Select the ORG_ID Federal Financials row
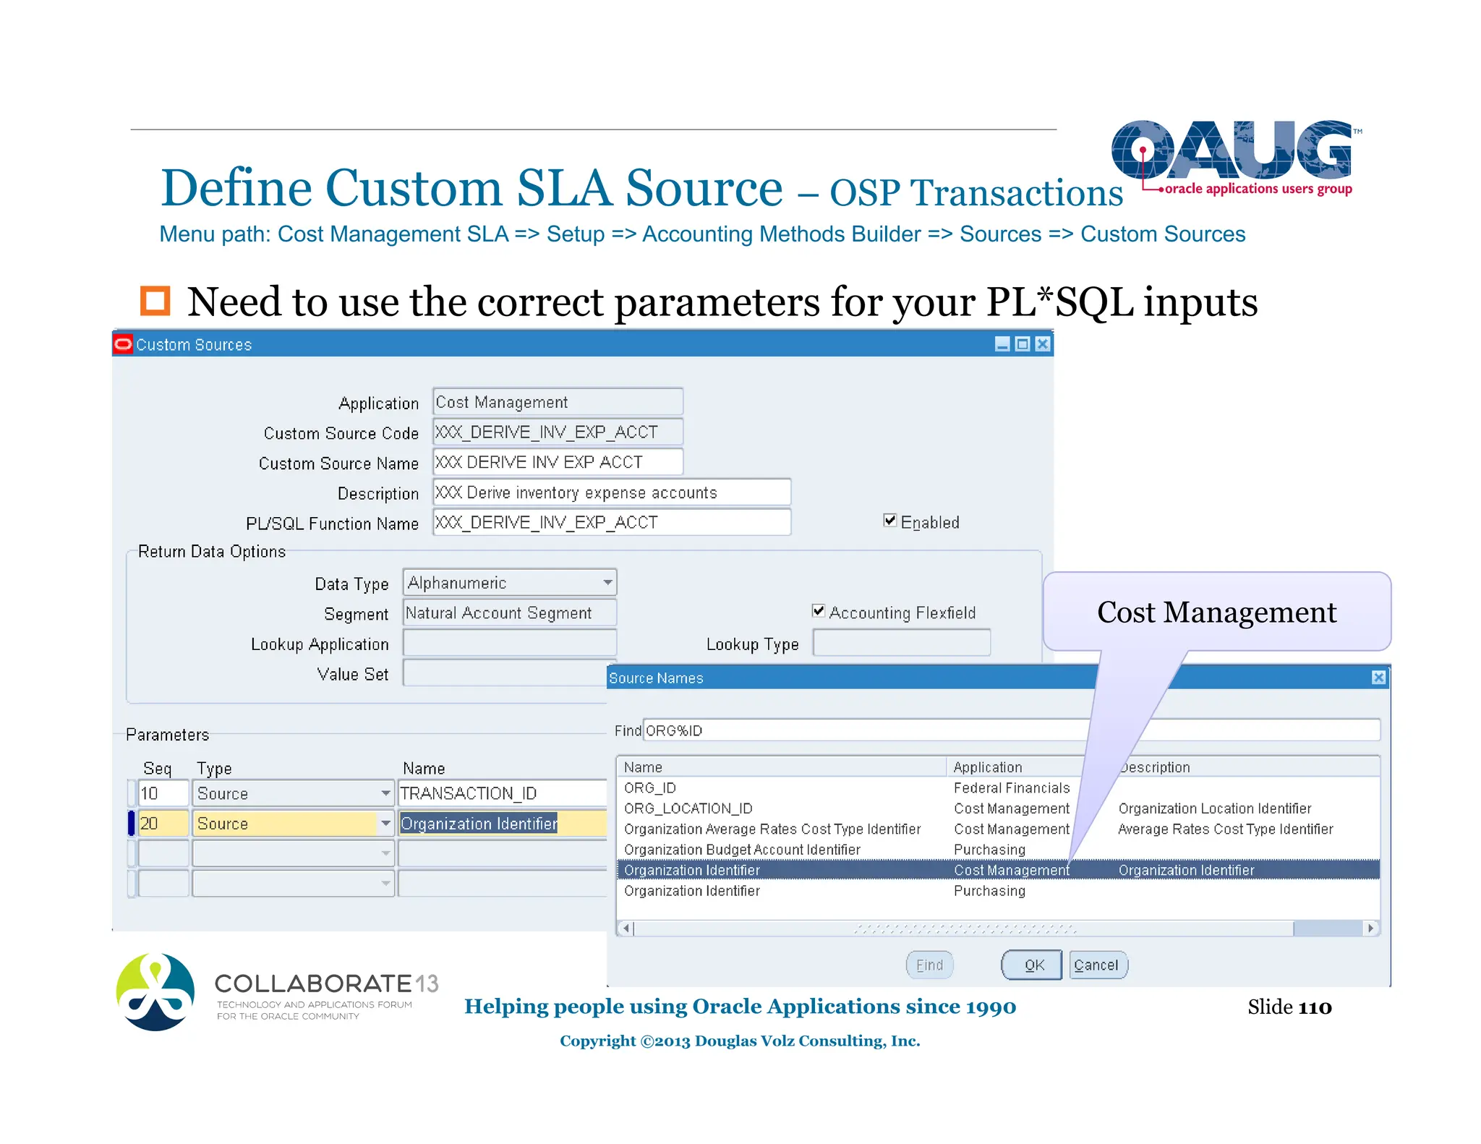The image size is (1481, 1144). click(998, 787)
